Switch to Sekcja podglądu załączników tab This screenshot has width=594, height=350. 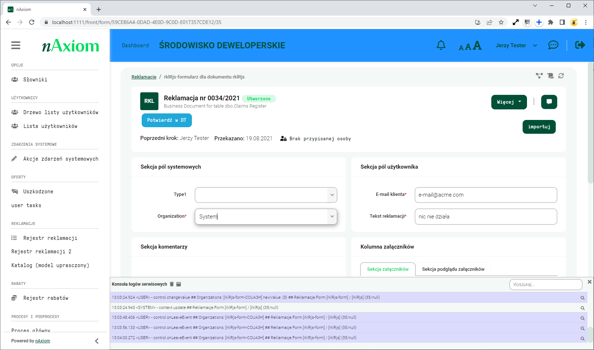pyautogui.click(x=453, y=269)
